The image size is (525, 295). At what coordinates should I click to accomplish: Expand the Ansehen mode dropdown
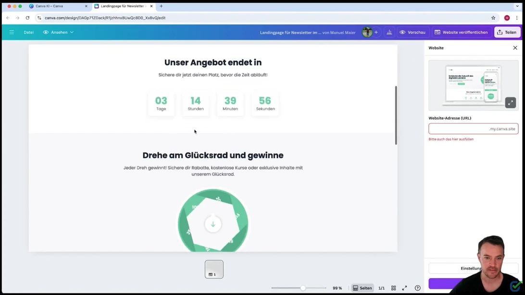[58, 32]
